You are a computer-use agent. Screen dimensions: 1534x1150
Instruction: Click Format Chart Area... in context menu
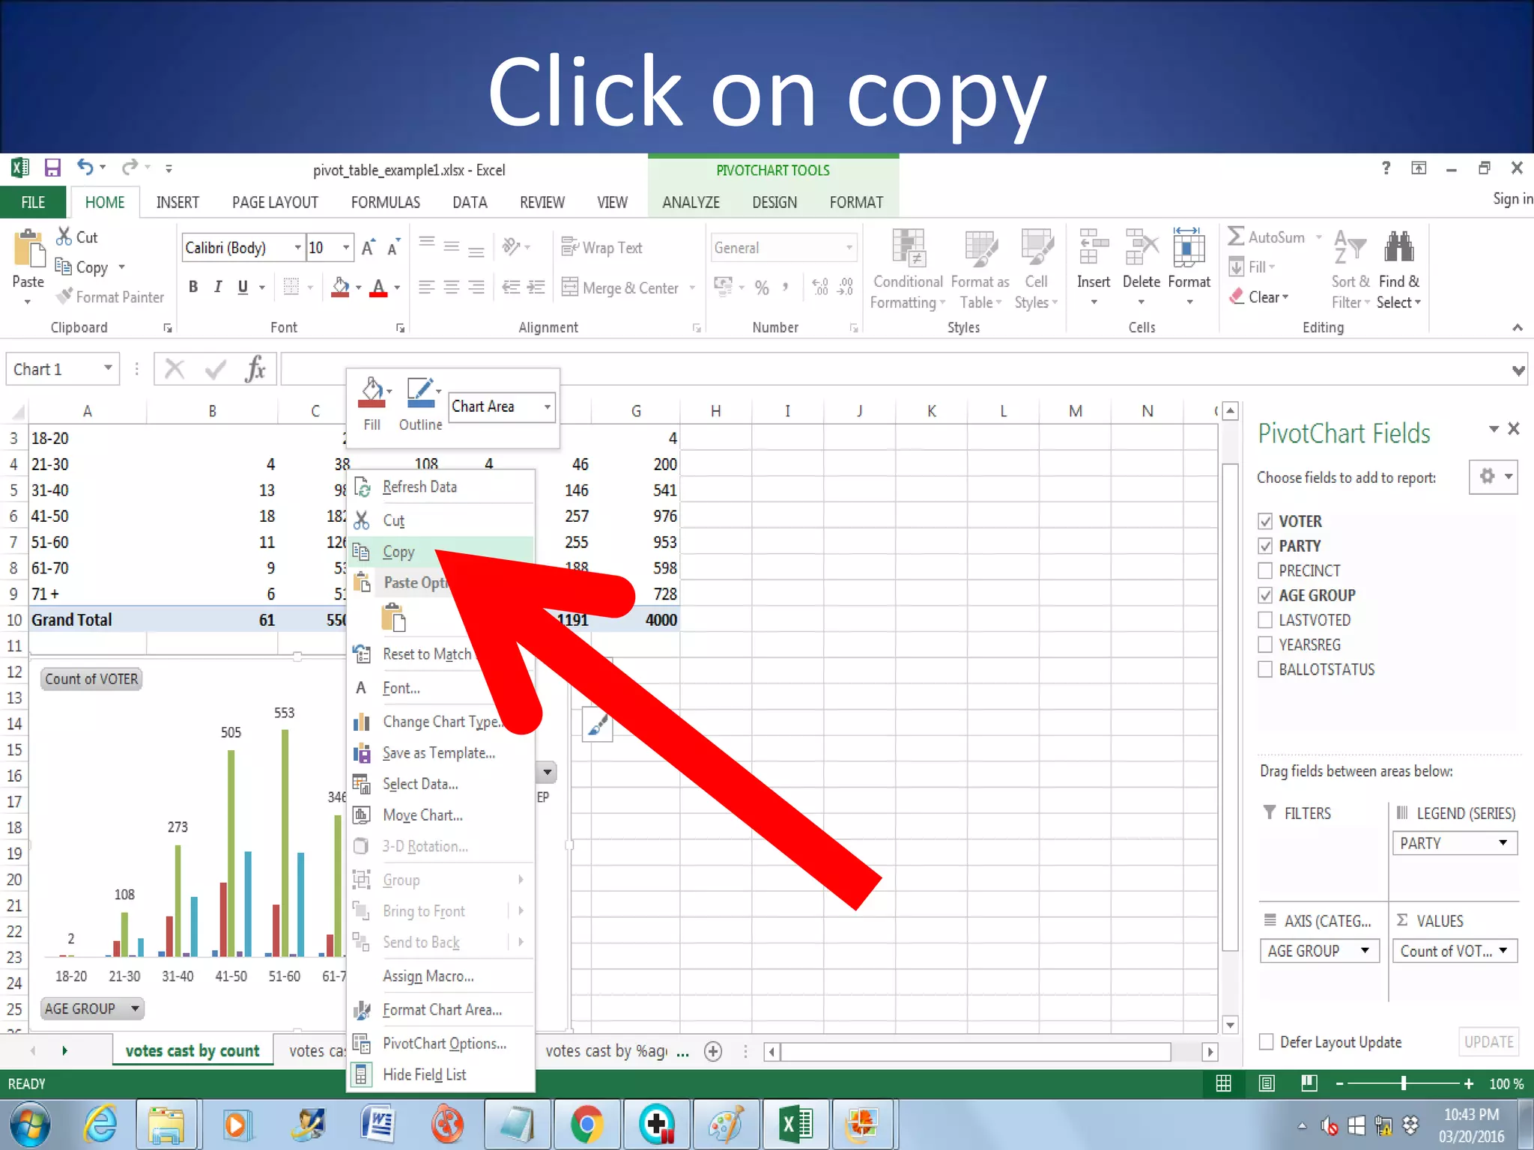tap(442, 1010)
